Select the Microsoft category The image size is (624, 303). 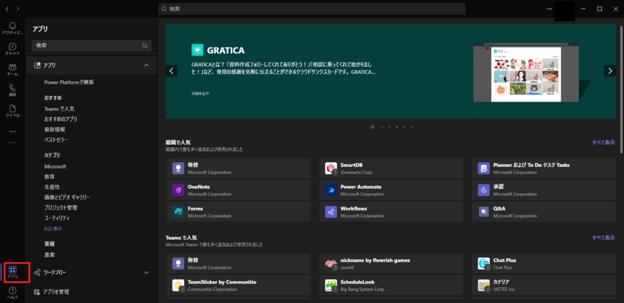tap(55, 166)
